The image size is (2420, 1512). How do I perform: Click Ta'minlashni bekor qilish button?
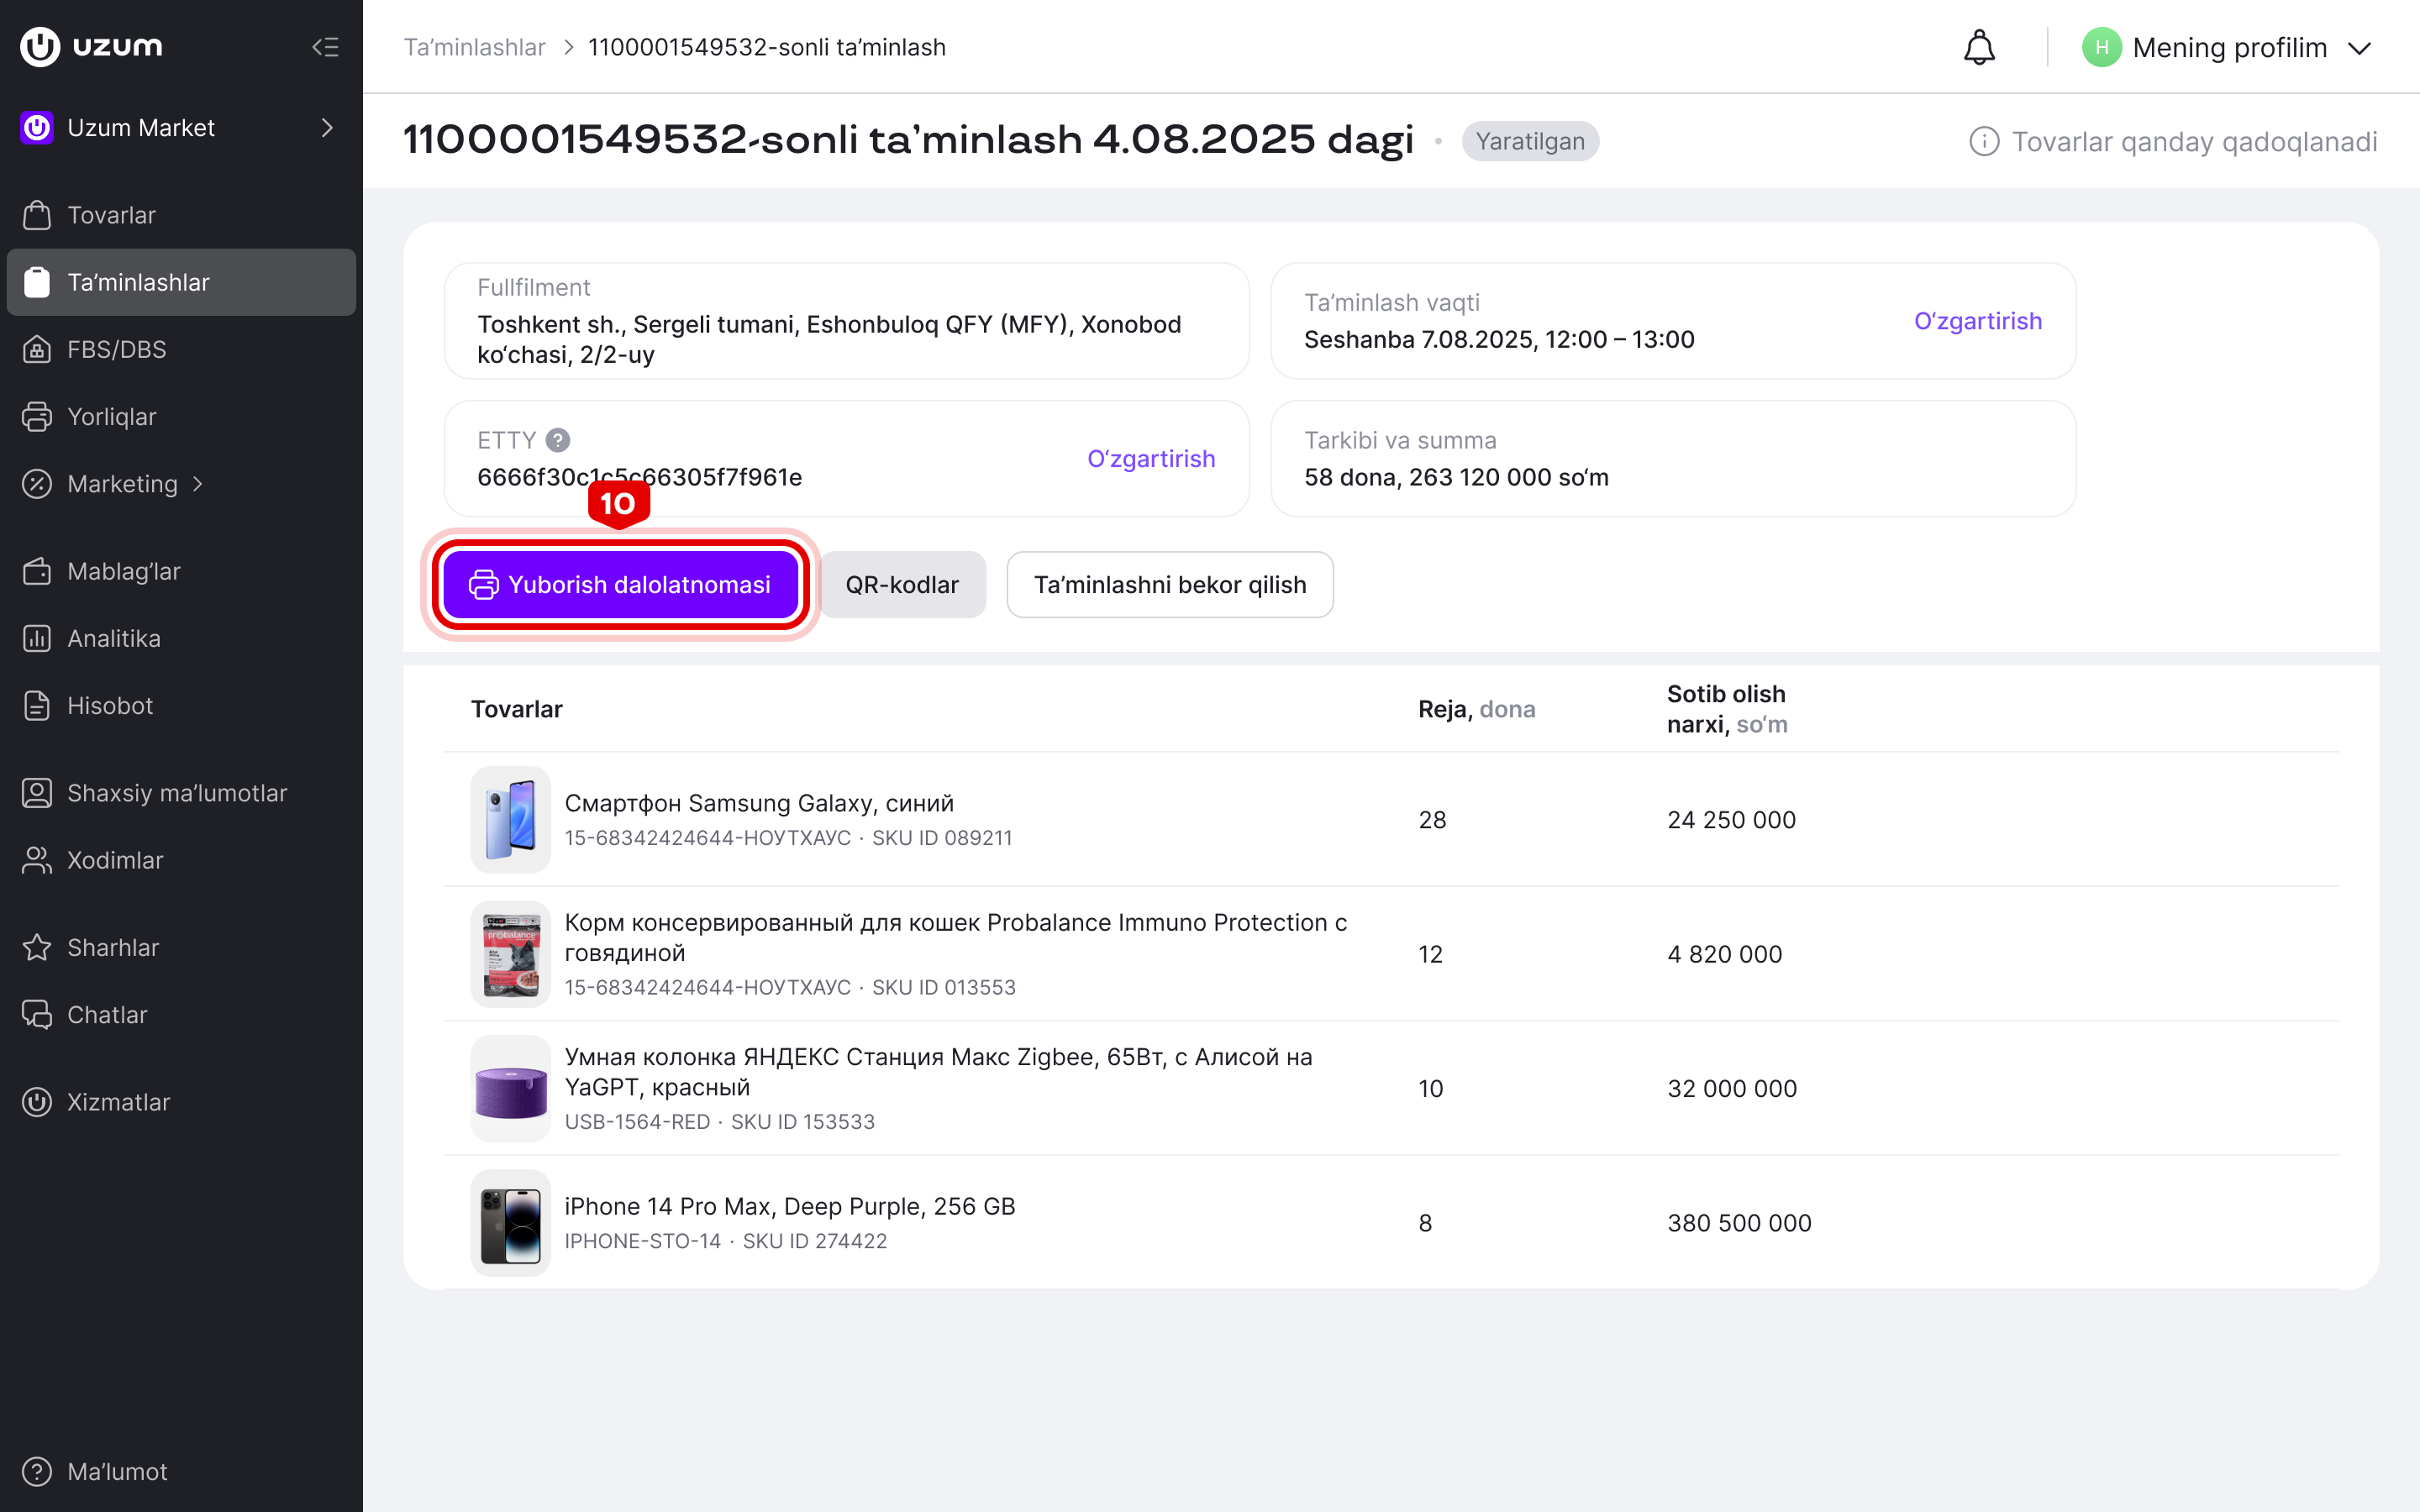tap(1170, 585)
